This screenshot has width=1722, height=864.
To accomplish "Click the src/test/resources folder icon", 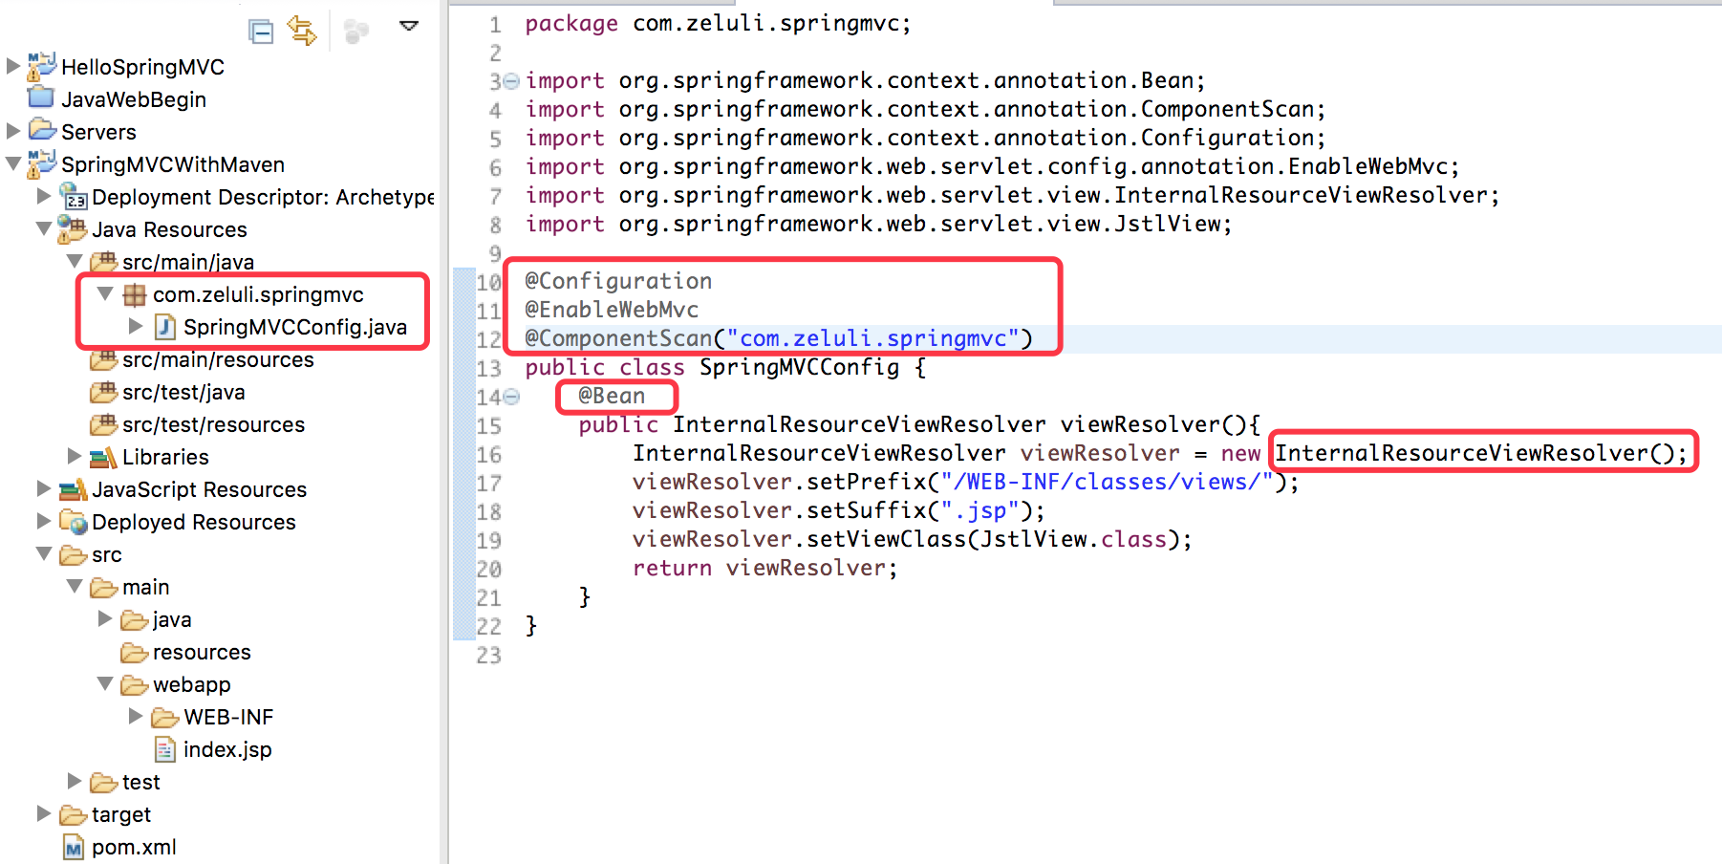I will point(103,423).
